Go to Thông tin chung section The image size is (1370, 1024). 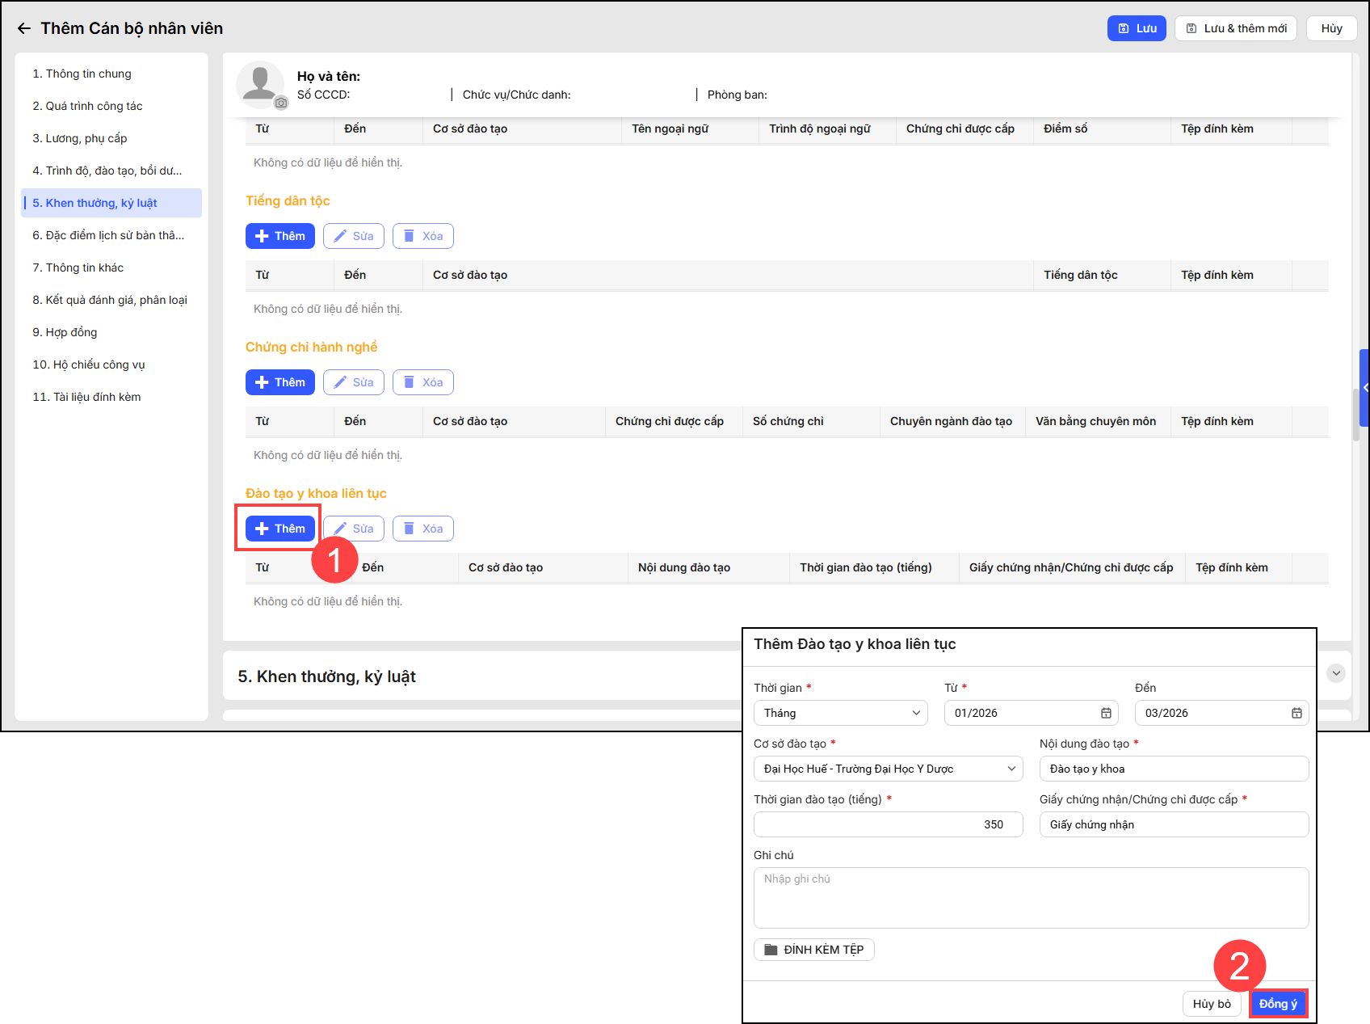point(82,74)
